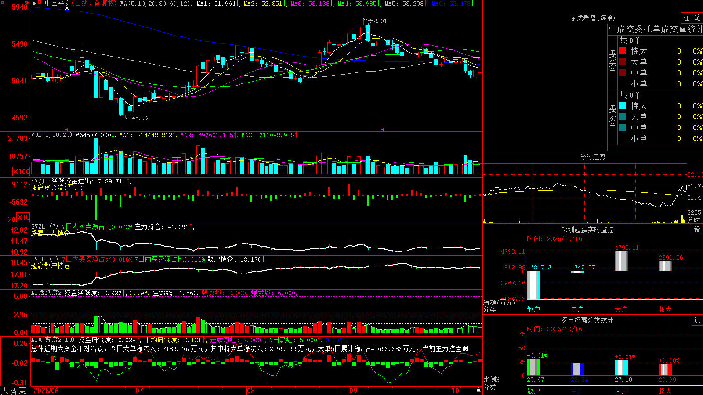Image resolution: width=703 pixels, height=395 pixels.
Task: Click the 日线,前复权 period label
Action: coord(94,4)
